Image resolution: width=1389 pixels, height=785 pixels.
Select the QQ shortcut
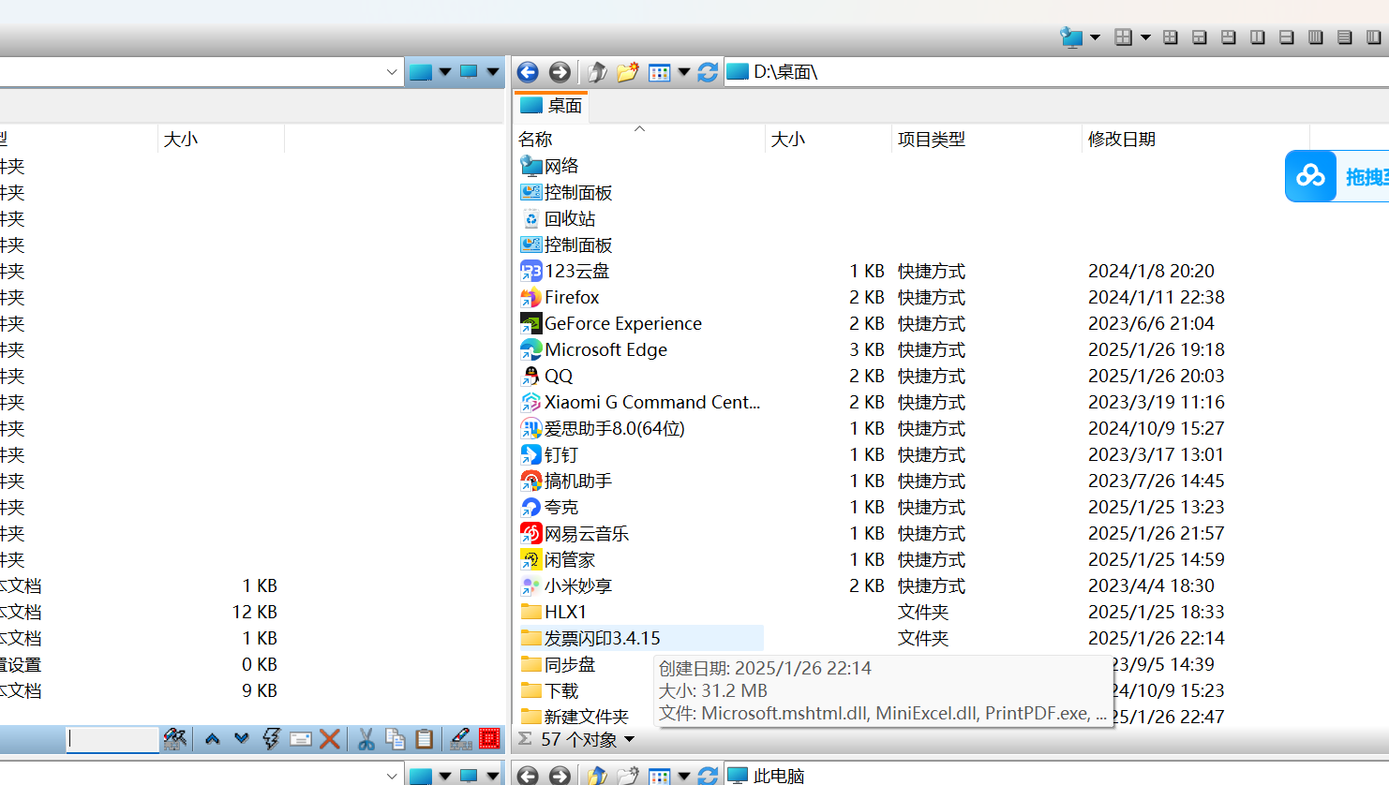pos(547,376)
